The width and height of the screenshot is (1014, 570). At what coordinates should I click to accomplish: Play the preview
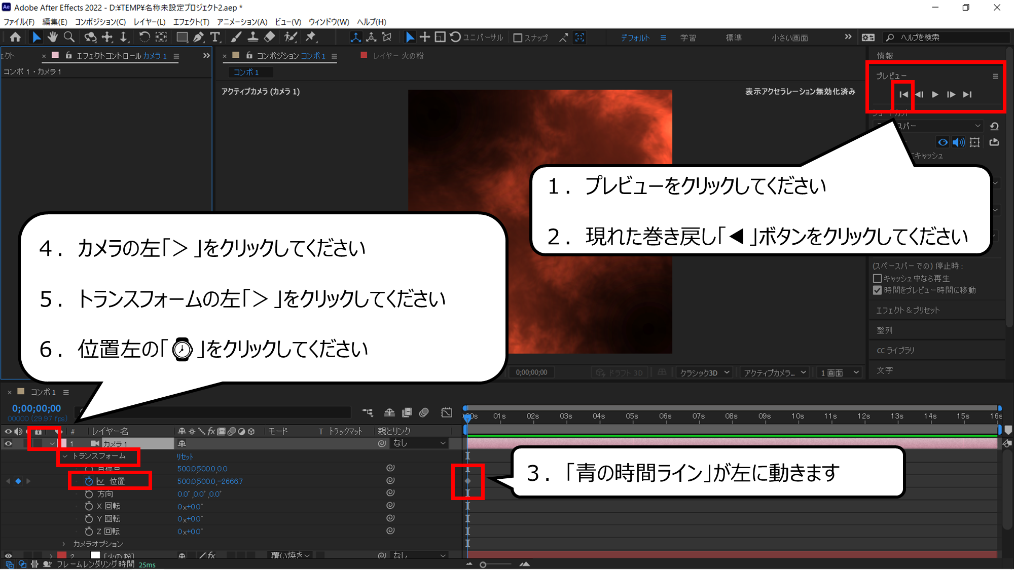pos(935,94)
